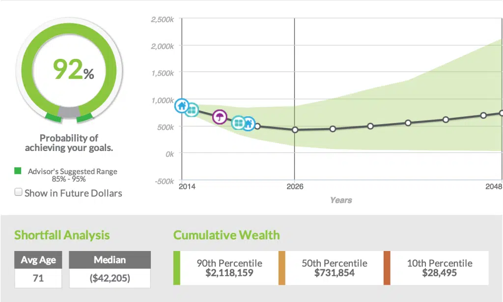The width and height of the screenshot is (503, 302).
Task: Click the Advisor's Suggested Range green swatch
Action: [x=18, y=171]
